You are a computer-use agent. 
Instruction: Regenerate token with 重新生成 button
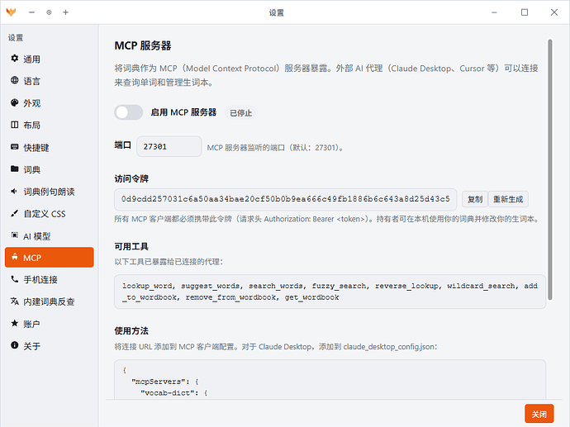click(x=508, y=199)
